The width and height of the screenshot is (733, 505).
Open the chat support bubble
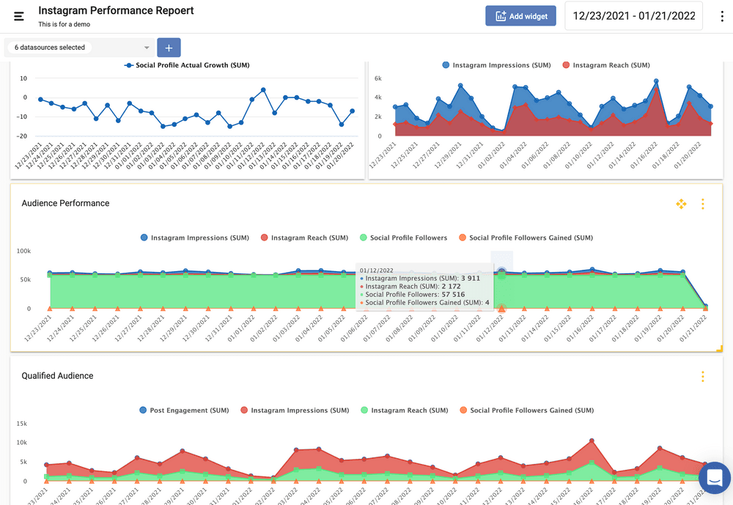click(714, 478)
